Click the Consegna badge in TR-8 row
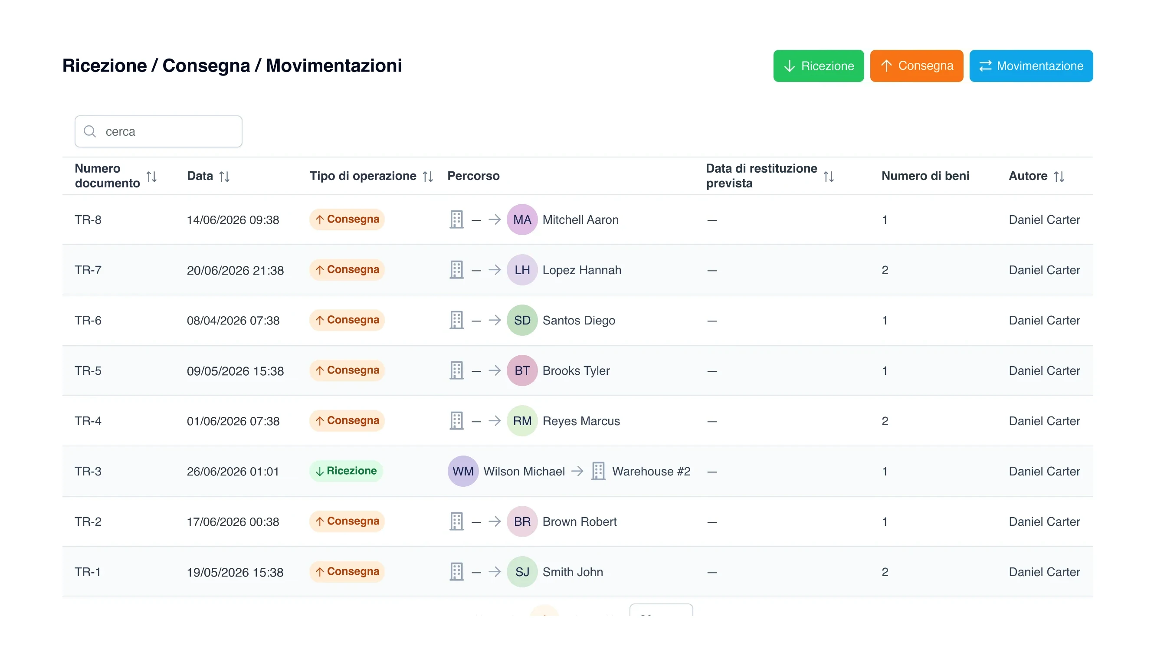This screenshot has height=649, width=1154. 347,220
